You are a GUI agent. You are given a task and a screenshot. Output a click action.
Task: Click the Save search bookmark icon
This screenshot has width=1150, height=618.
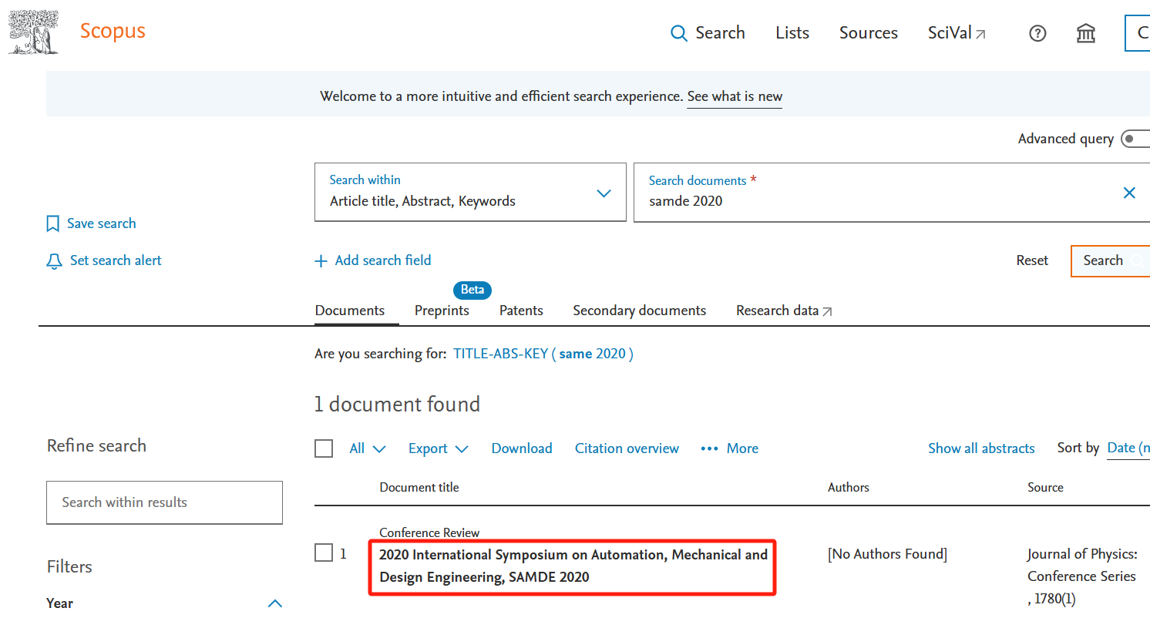point(53,223)
